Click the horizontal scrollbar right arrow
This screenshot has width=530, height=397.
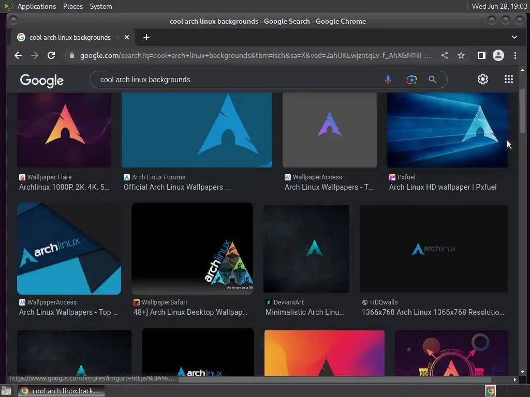point(515,379)
